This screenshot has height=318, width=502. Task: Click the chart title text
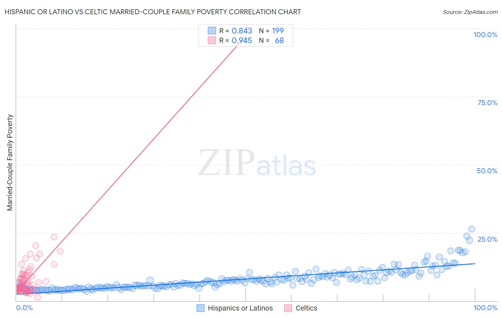point(153,12)
